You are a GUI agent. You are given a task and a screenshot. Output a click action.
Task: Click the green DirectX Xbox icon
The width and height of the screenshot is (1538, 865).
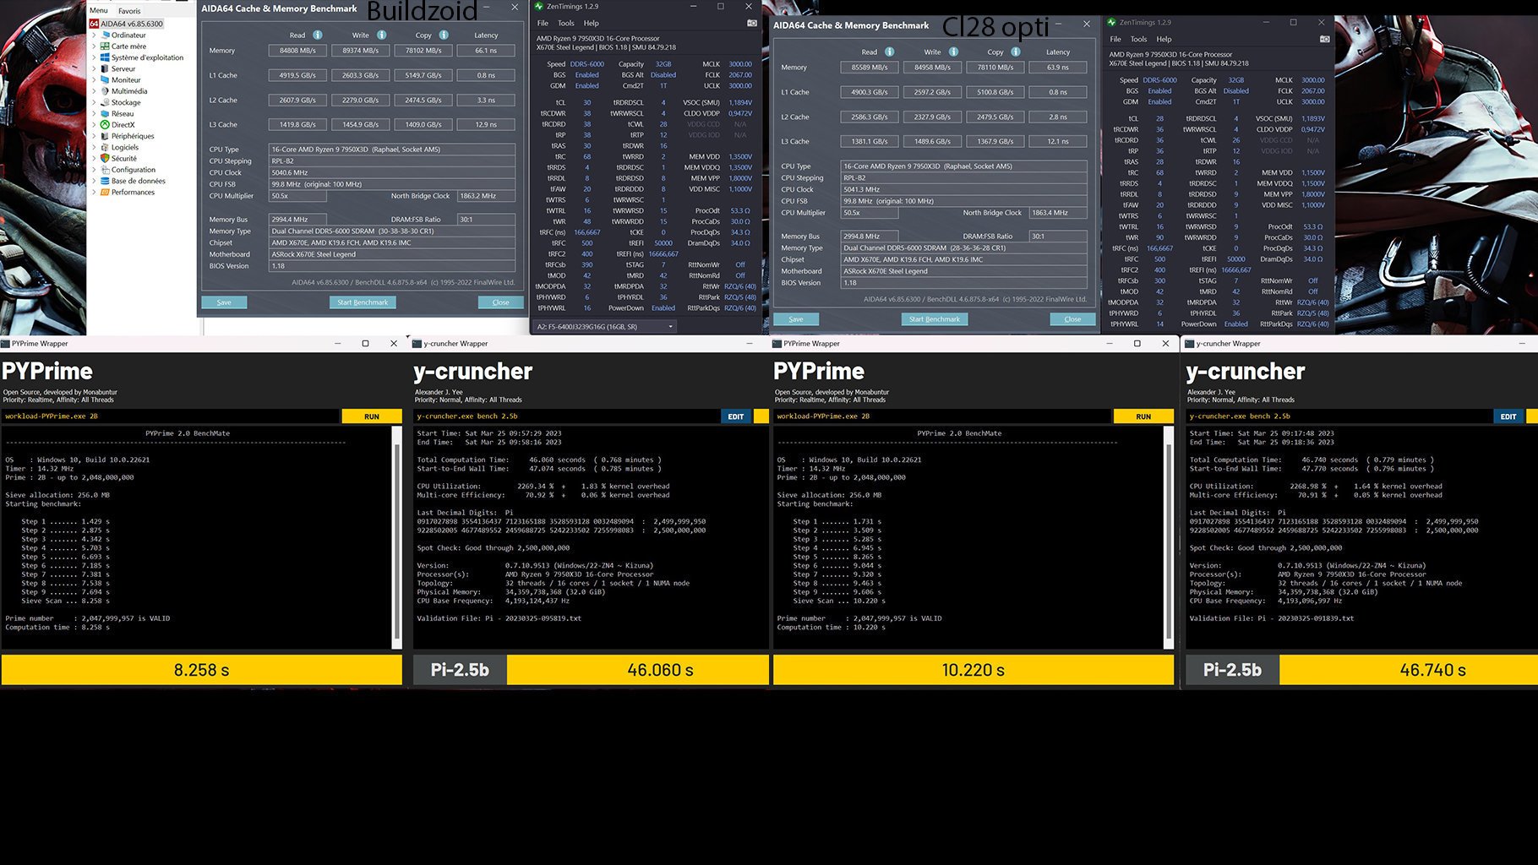pos(105,124)
